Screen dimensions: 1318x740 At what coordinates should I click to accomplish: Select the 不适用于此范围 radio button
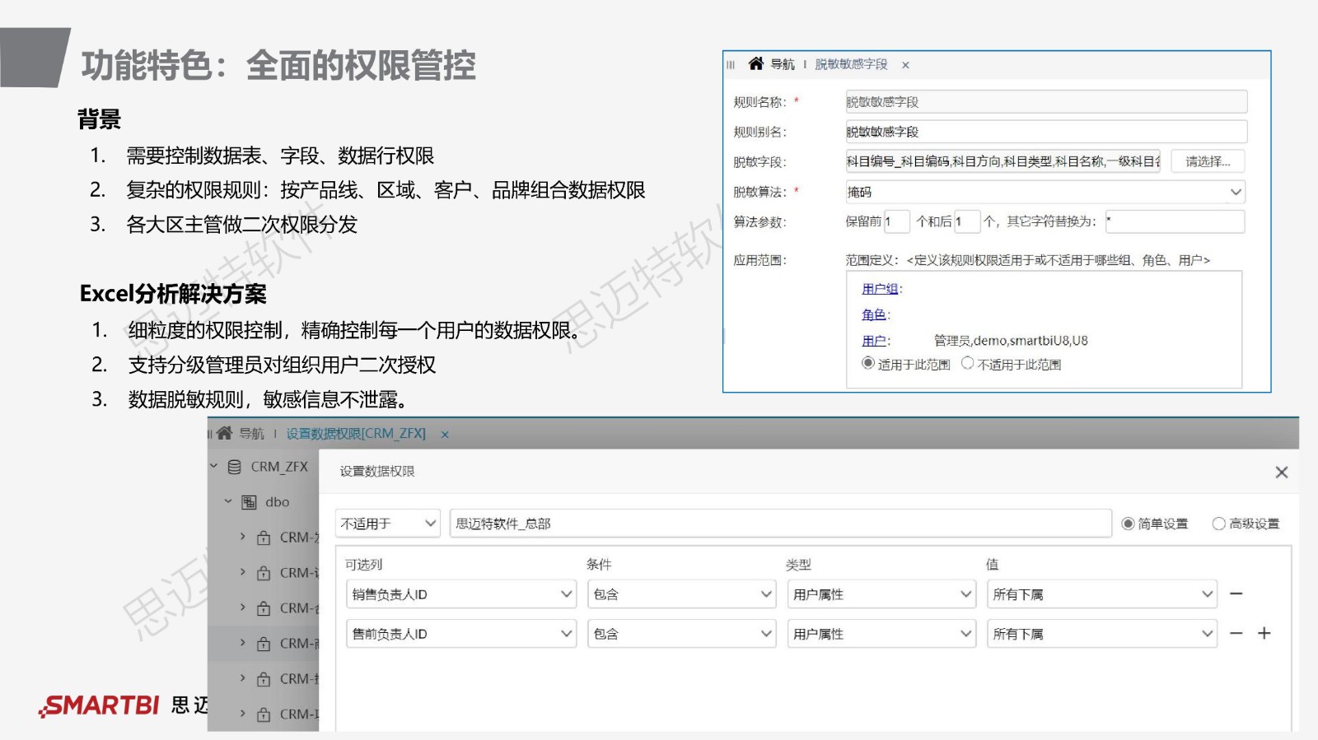pos(967,363)
